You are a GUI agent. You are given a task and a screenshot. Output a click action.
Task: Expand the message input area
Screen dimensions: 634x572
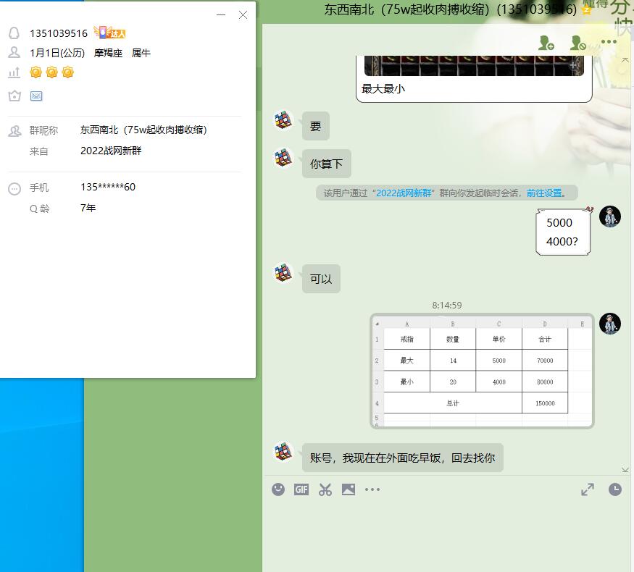pyautogui.click(x=588, y=489)
